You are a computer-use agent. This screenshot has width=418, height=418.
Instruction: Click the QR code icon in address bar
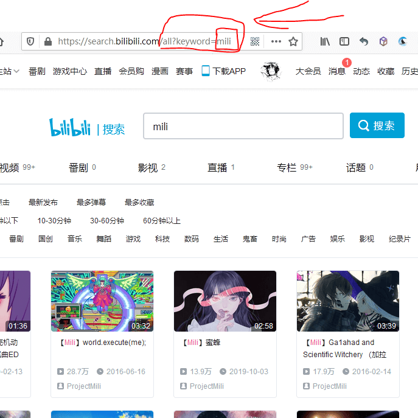[x=255, y=41]
